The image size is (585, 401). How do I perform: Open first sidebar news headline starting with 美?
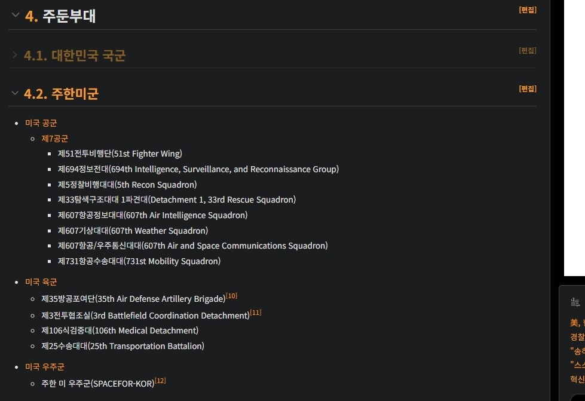click(x=577, y=323)
